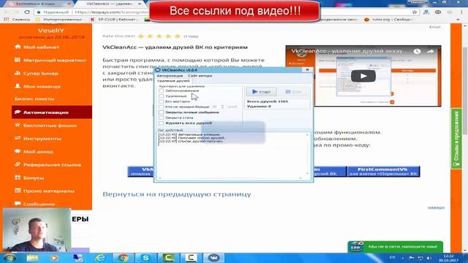Click log horizontal scrollbar right arrow
The height and width of the screenshot is (263, 468).
[x=301, y=178]
